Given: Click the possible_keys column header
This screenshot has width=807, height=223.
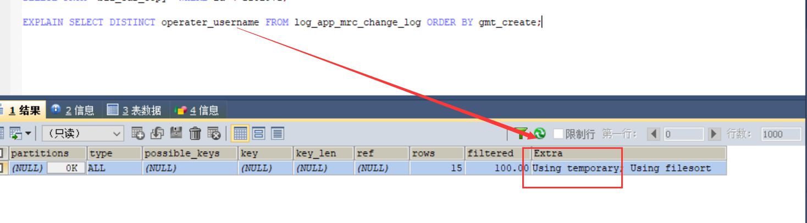Looking at the screenshot, I should point(190,153).
